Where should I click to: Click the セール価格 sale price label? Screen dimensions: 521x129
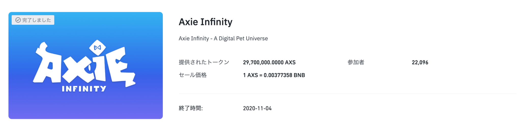[193, 75]
